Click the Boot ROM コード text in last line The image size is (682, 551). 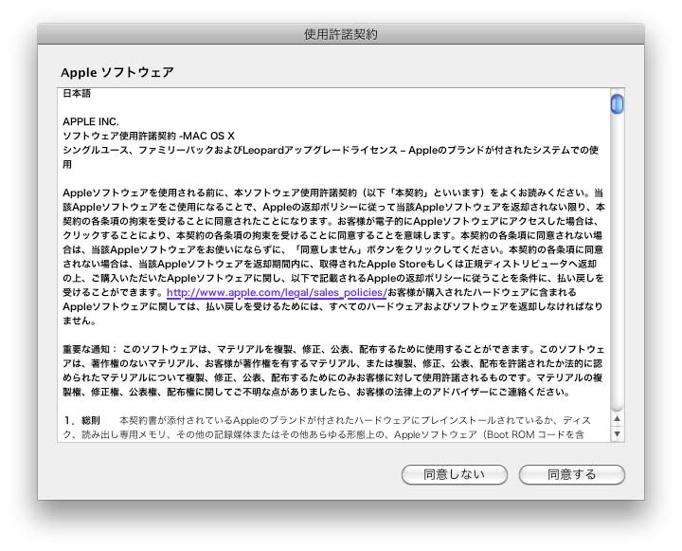tap(547, 434)
